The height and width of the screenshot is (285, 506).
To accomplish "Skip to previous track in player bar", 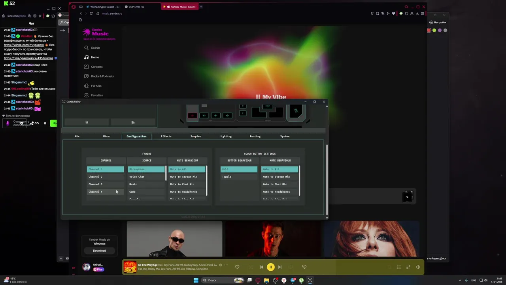I will click(261, 267).
